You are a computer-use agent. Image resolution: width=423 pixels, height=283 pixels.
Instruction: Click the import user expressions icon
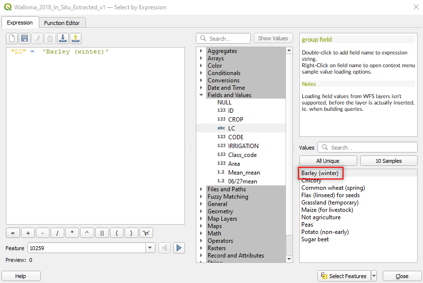[x=63, y=38]
